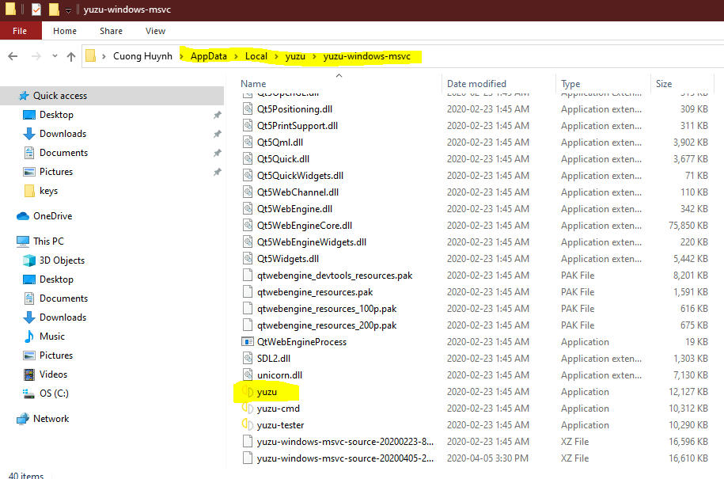The height and width of the screenshot is (479, 724).
Task: Open Music folder in sidebar
Action: (x=44, y=336)
